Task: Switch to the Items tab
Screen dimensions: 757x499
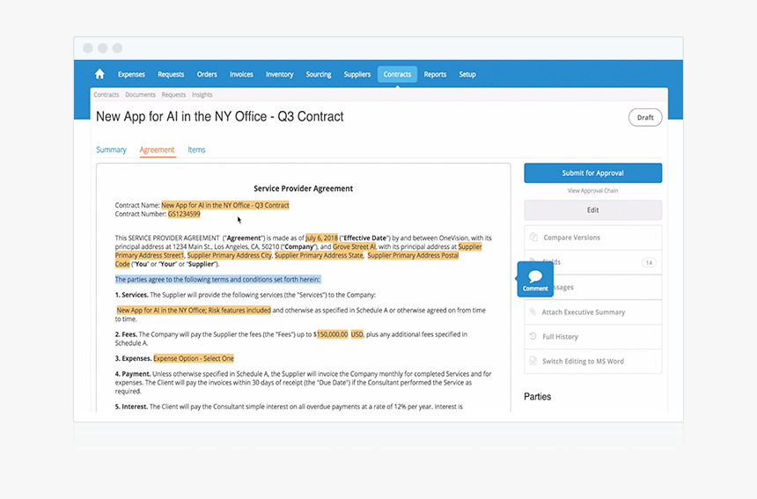Action: click(x=196, y=150)
